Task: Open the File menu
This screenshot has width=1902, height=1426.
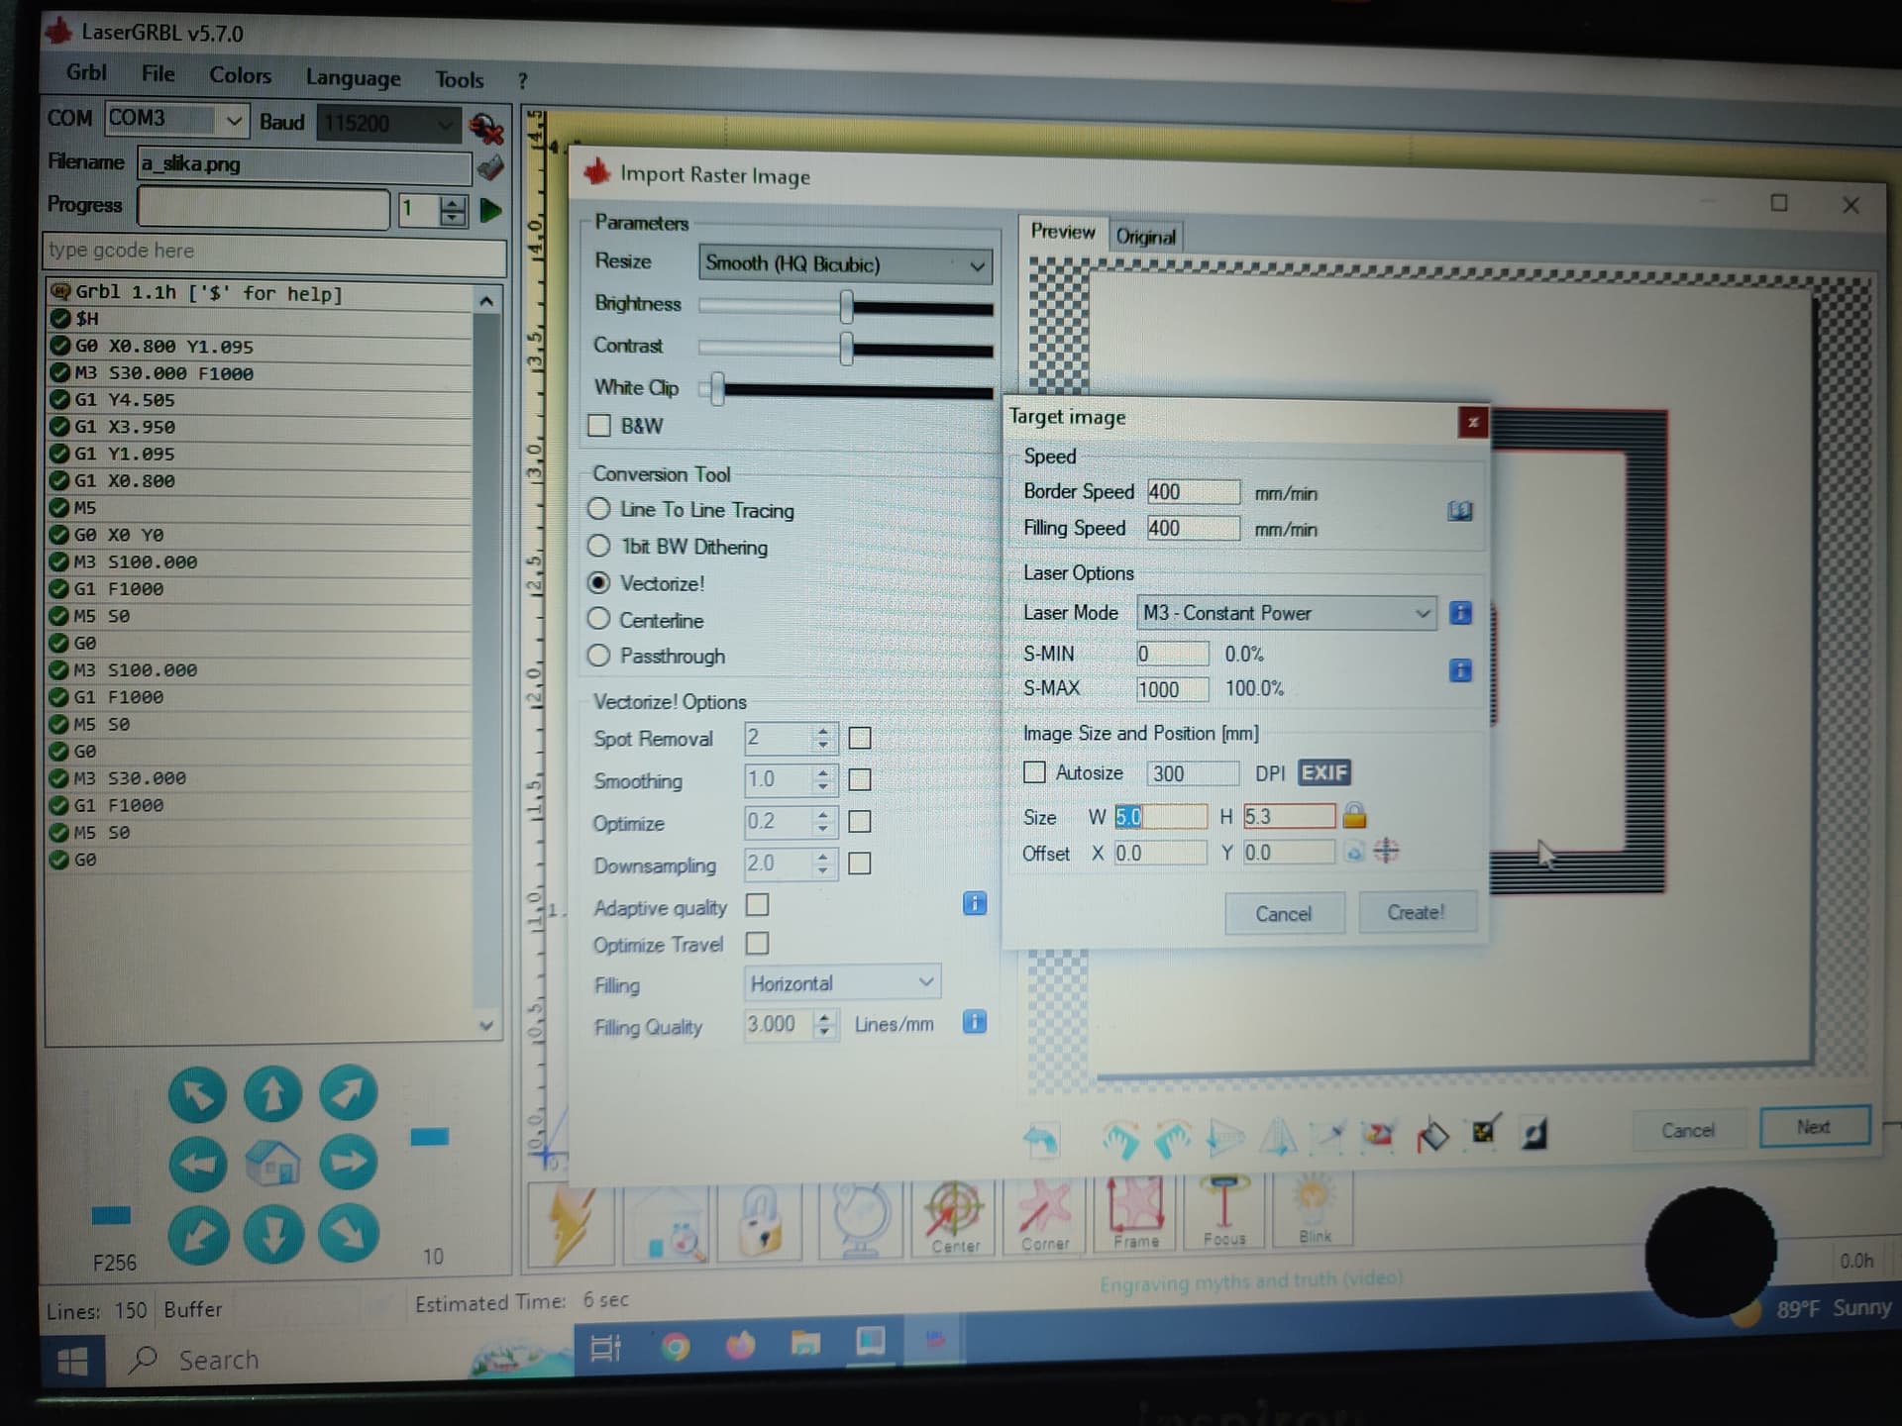Action: click(x=158, y=73)
